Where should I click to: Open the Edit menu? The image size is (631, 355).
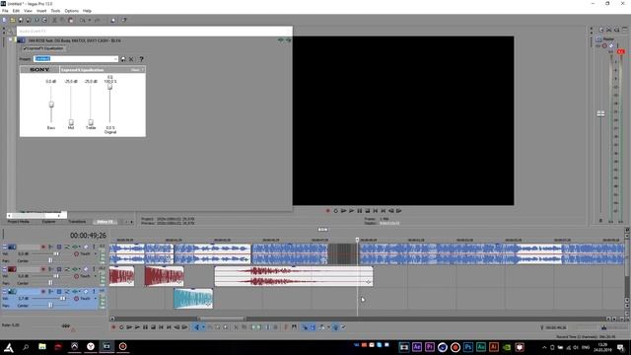coord(16,11)
